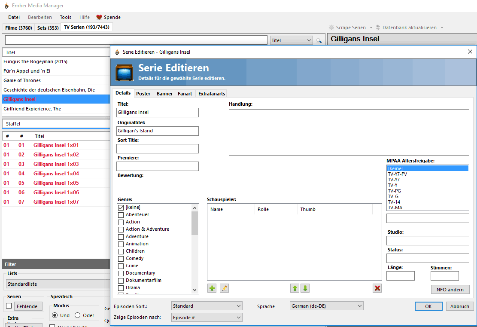Click into the Sort Title field

tap(158, 149)
